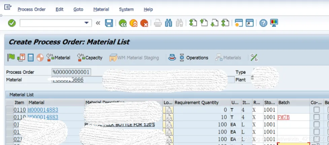Open the SAP window menu icon beside Process Order
The height and width of the screenshot is (145, 329).
tap(8, 7)
